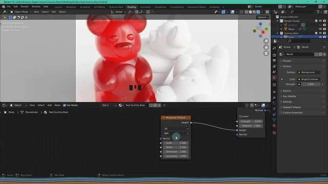This screenshot has height=184, width=328.
Task: Open the Output properties tab icon
Action: 274,61
